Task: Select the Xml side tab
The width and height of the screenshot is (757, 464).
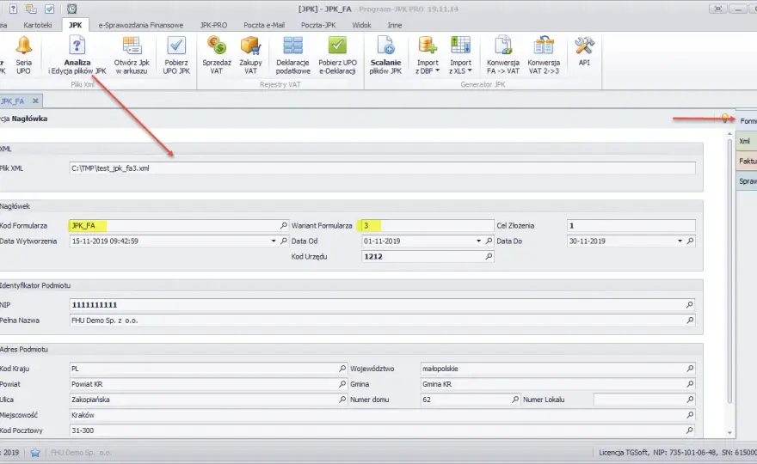Action: 747,141
